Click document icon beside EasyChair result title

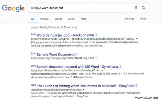136,86
